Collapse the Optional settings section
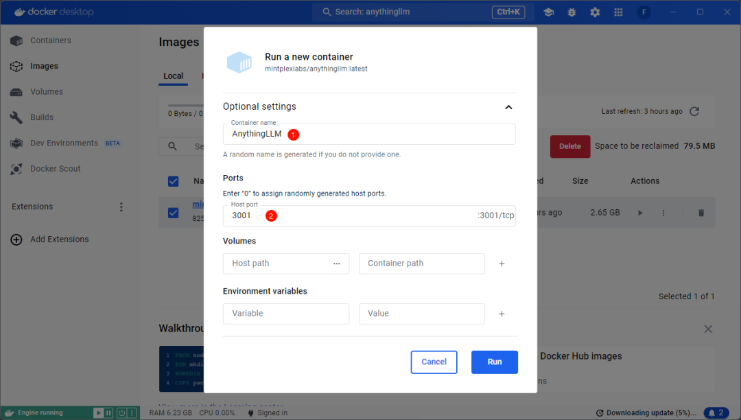The image size is (741, 420). pyautogui.click(x=508, y=107)
